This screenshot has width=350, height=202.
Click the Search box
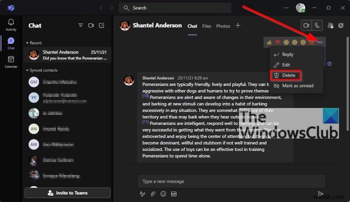point(175,8)
